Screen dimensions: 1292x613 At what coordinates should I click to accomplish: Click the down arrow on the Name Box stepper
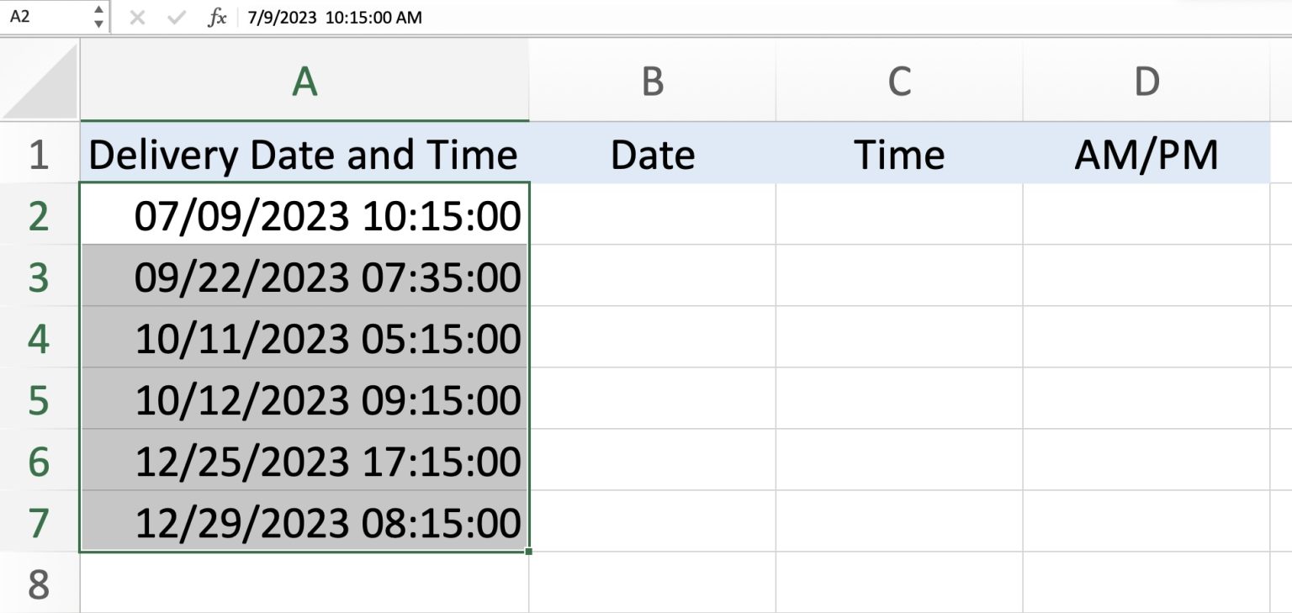pos(98,22)
